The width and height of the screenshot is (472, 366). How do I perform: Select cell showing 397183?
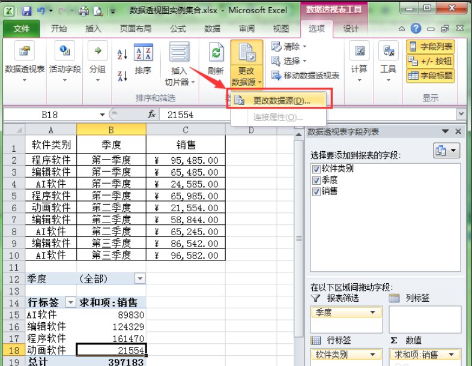(x=111, y=361)
